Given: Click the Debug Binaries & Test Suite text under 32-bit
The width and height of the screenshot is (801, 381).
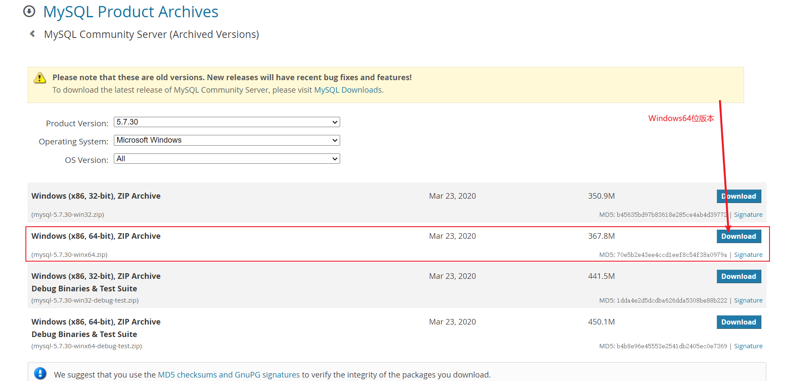Looking at the screenshot, I should coord(84,289).
